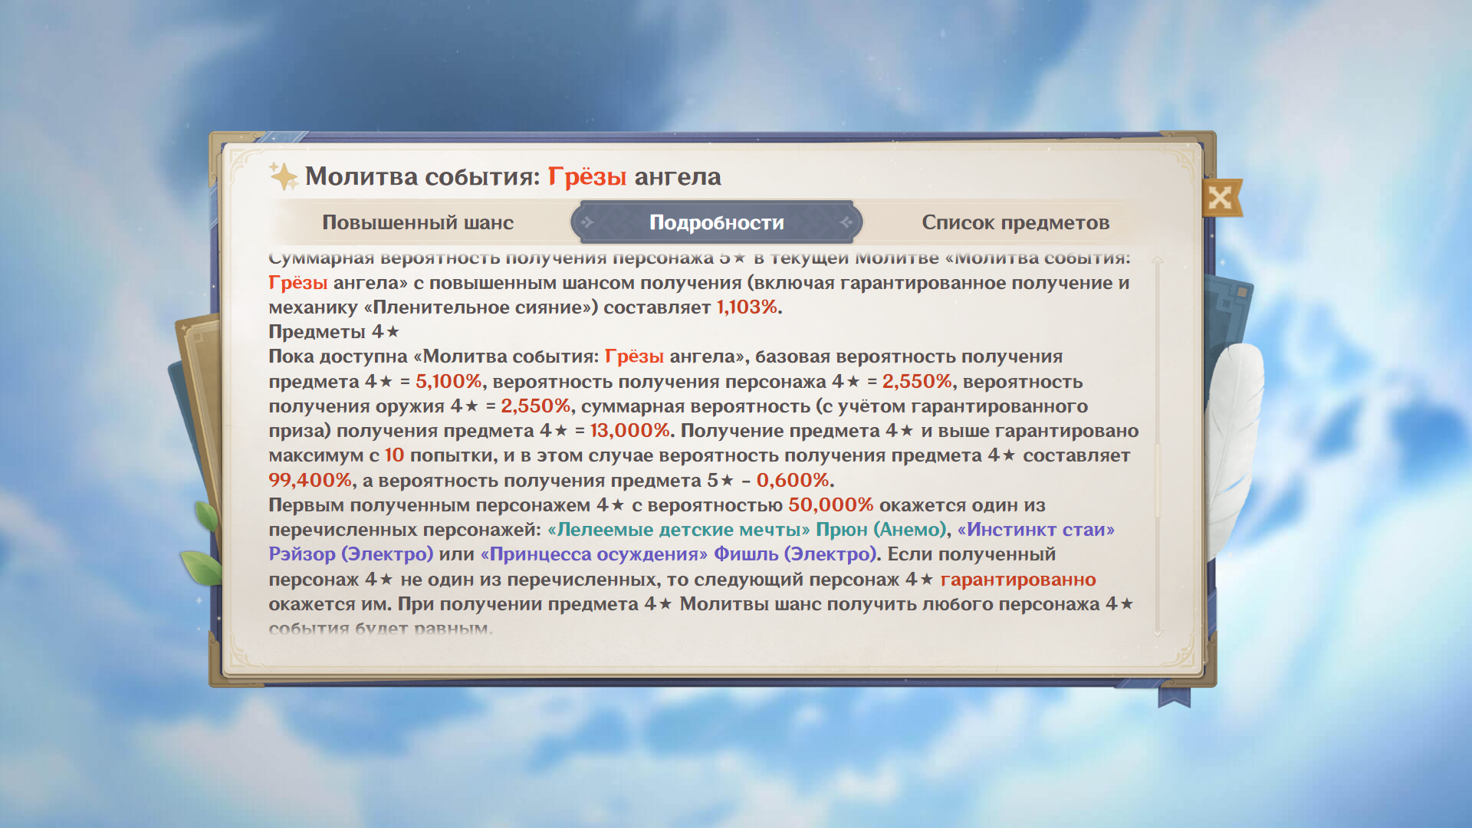Click the «Инстинкт стаи» character title text
This screenshot has width=1472, height=828.
(x=1036, y=530)
